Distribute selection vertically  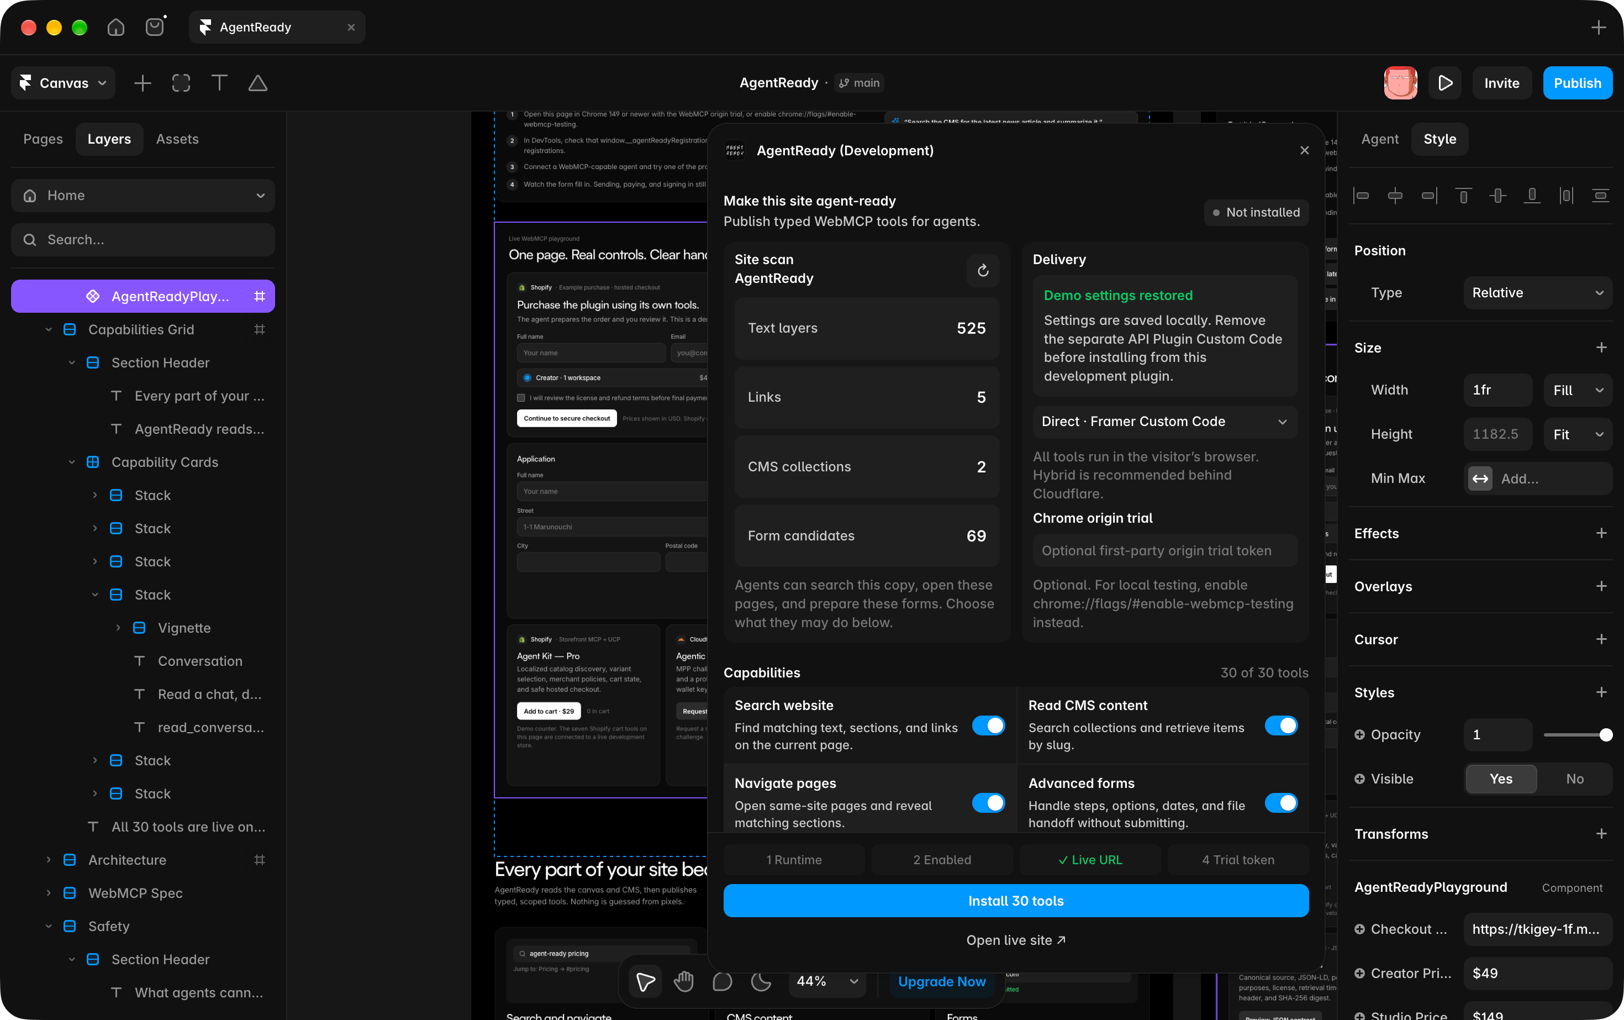[1600, 196]
